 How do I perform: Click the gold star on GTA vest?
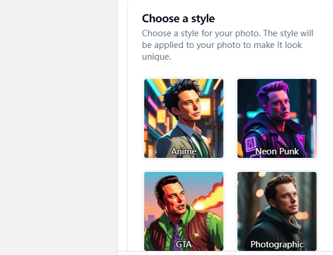tap(196, 235)
